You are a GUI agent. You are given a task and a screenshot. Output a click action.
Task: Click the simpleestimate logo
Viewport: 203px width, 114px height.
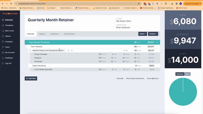10,14
